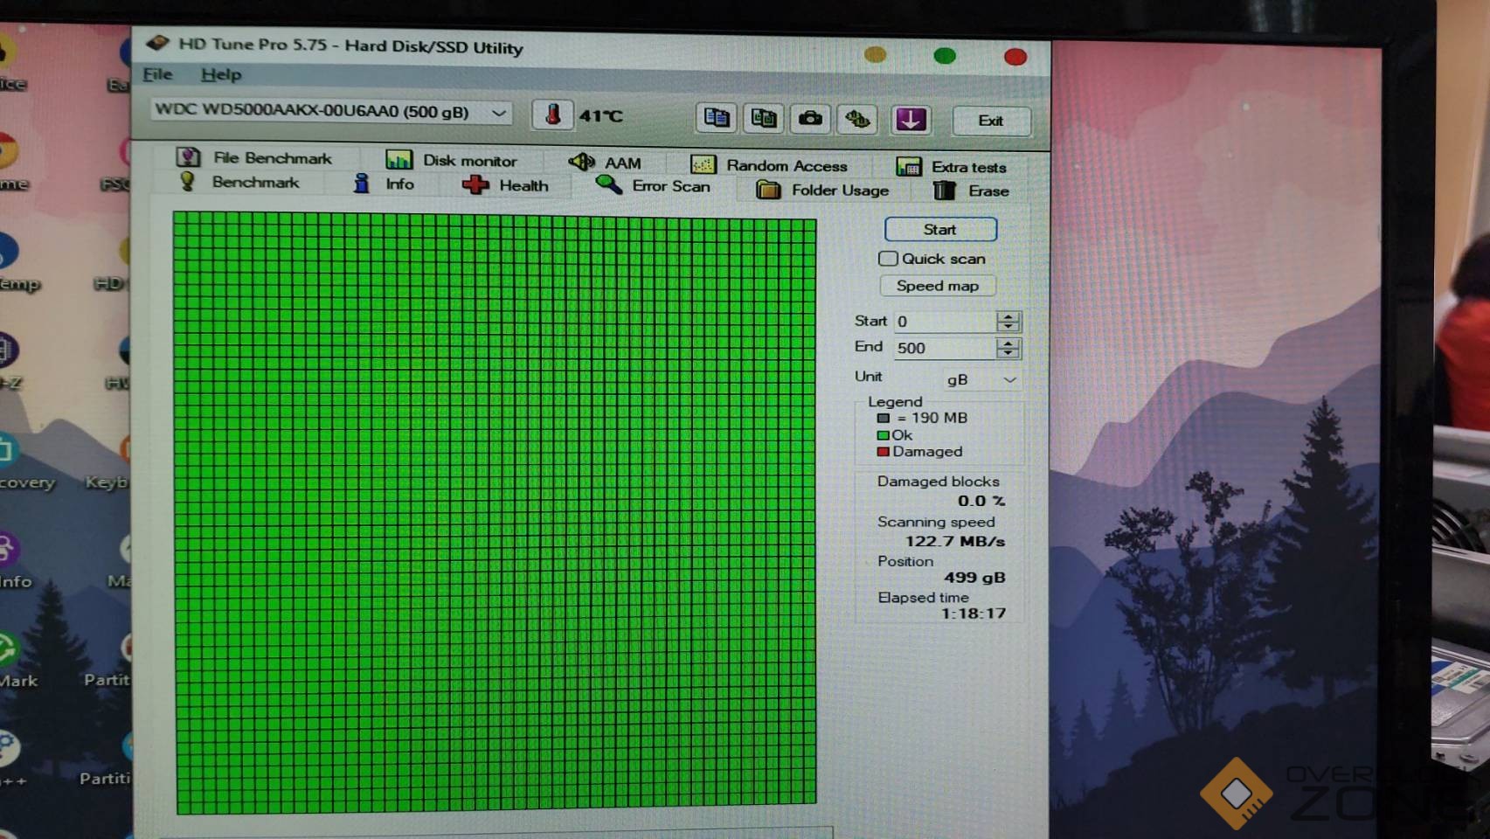
Task: Click the End position input field
Action: click(946, 348)
